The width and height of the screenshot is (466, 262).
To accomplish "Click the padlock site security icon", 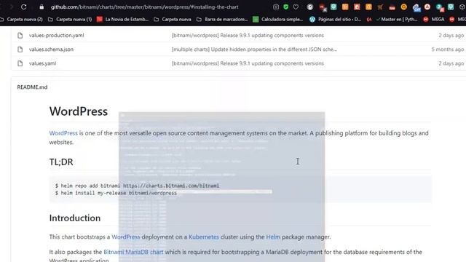I will click(x=42, y=7).
